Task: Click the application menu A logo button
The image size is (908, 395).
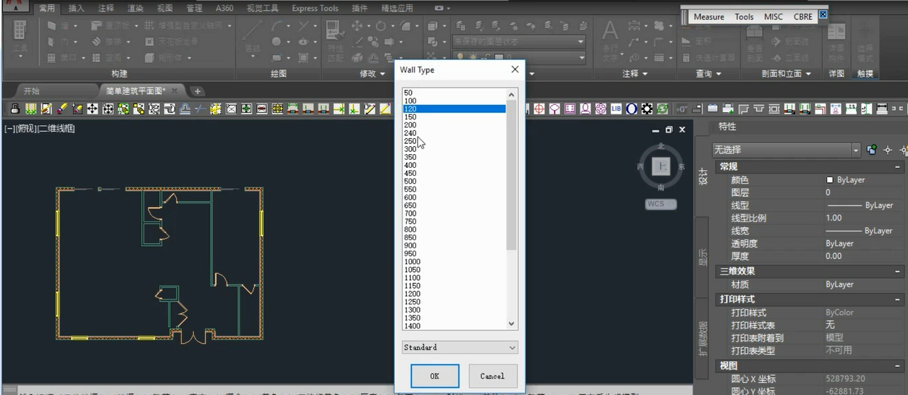Action: coord(16,7)
